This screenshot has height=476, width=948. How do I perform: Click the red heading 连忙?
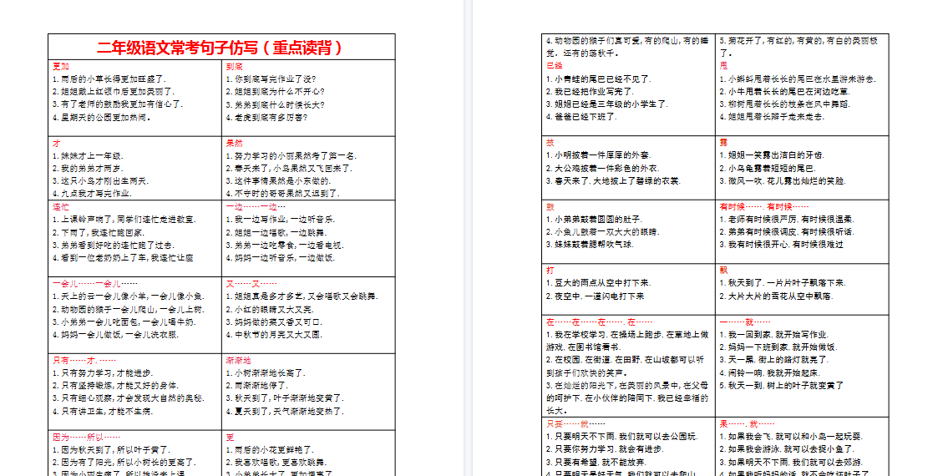61,206
